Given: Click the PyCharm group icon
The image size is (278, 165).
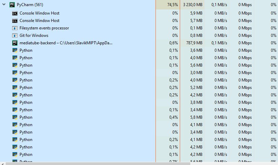Looking at the screenshot, I should [x=12, y=5].
